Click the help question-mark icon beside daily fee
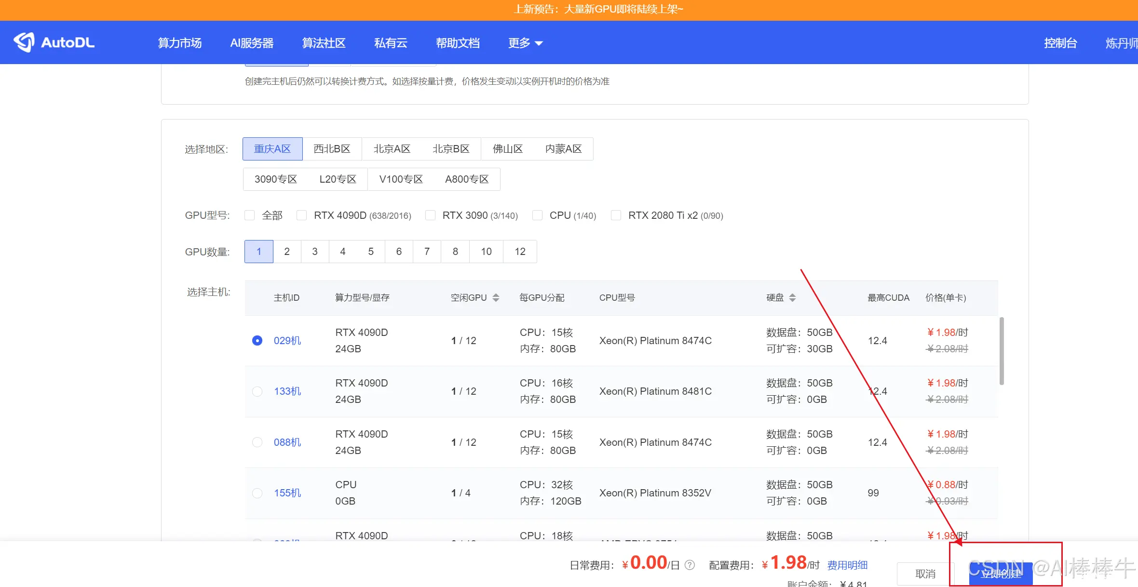Viewport: 1138px width, 587px height. (x=690, y=565)
